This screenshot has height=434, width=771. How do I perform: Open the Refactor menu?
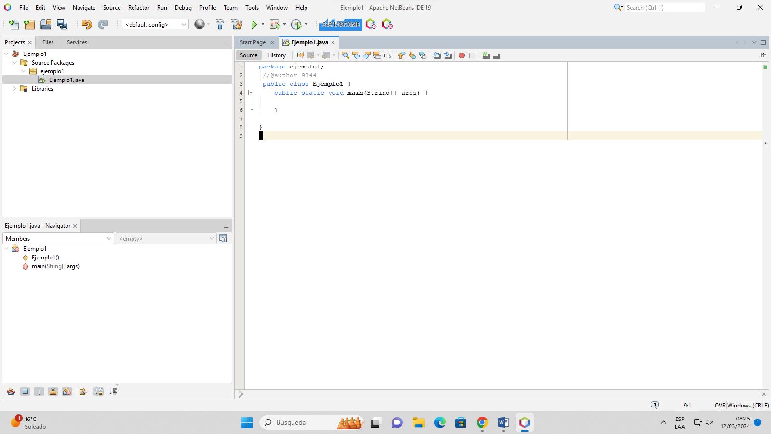(x=138, y=8)
